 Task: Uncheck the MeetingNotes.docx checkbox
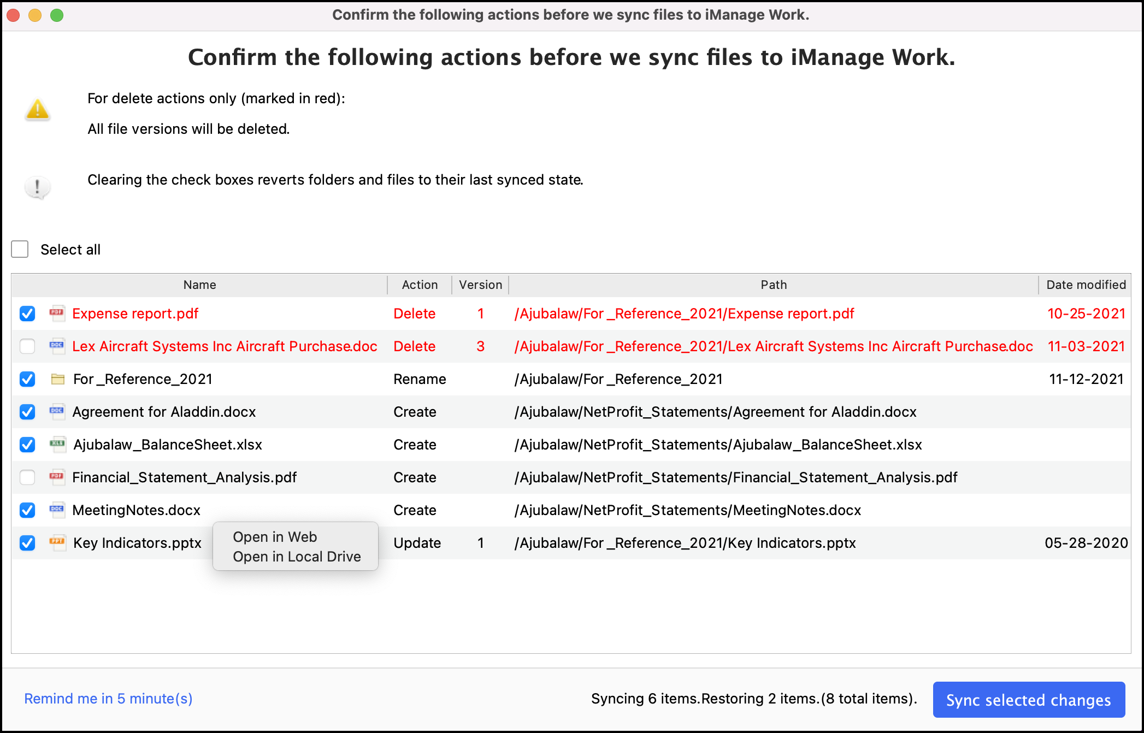(27, 510)
